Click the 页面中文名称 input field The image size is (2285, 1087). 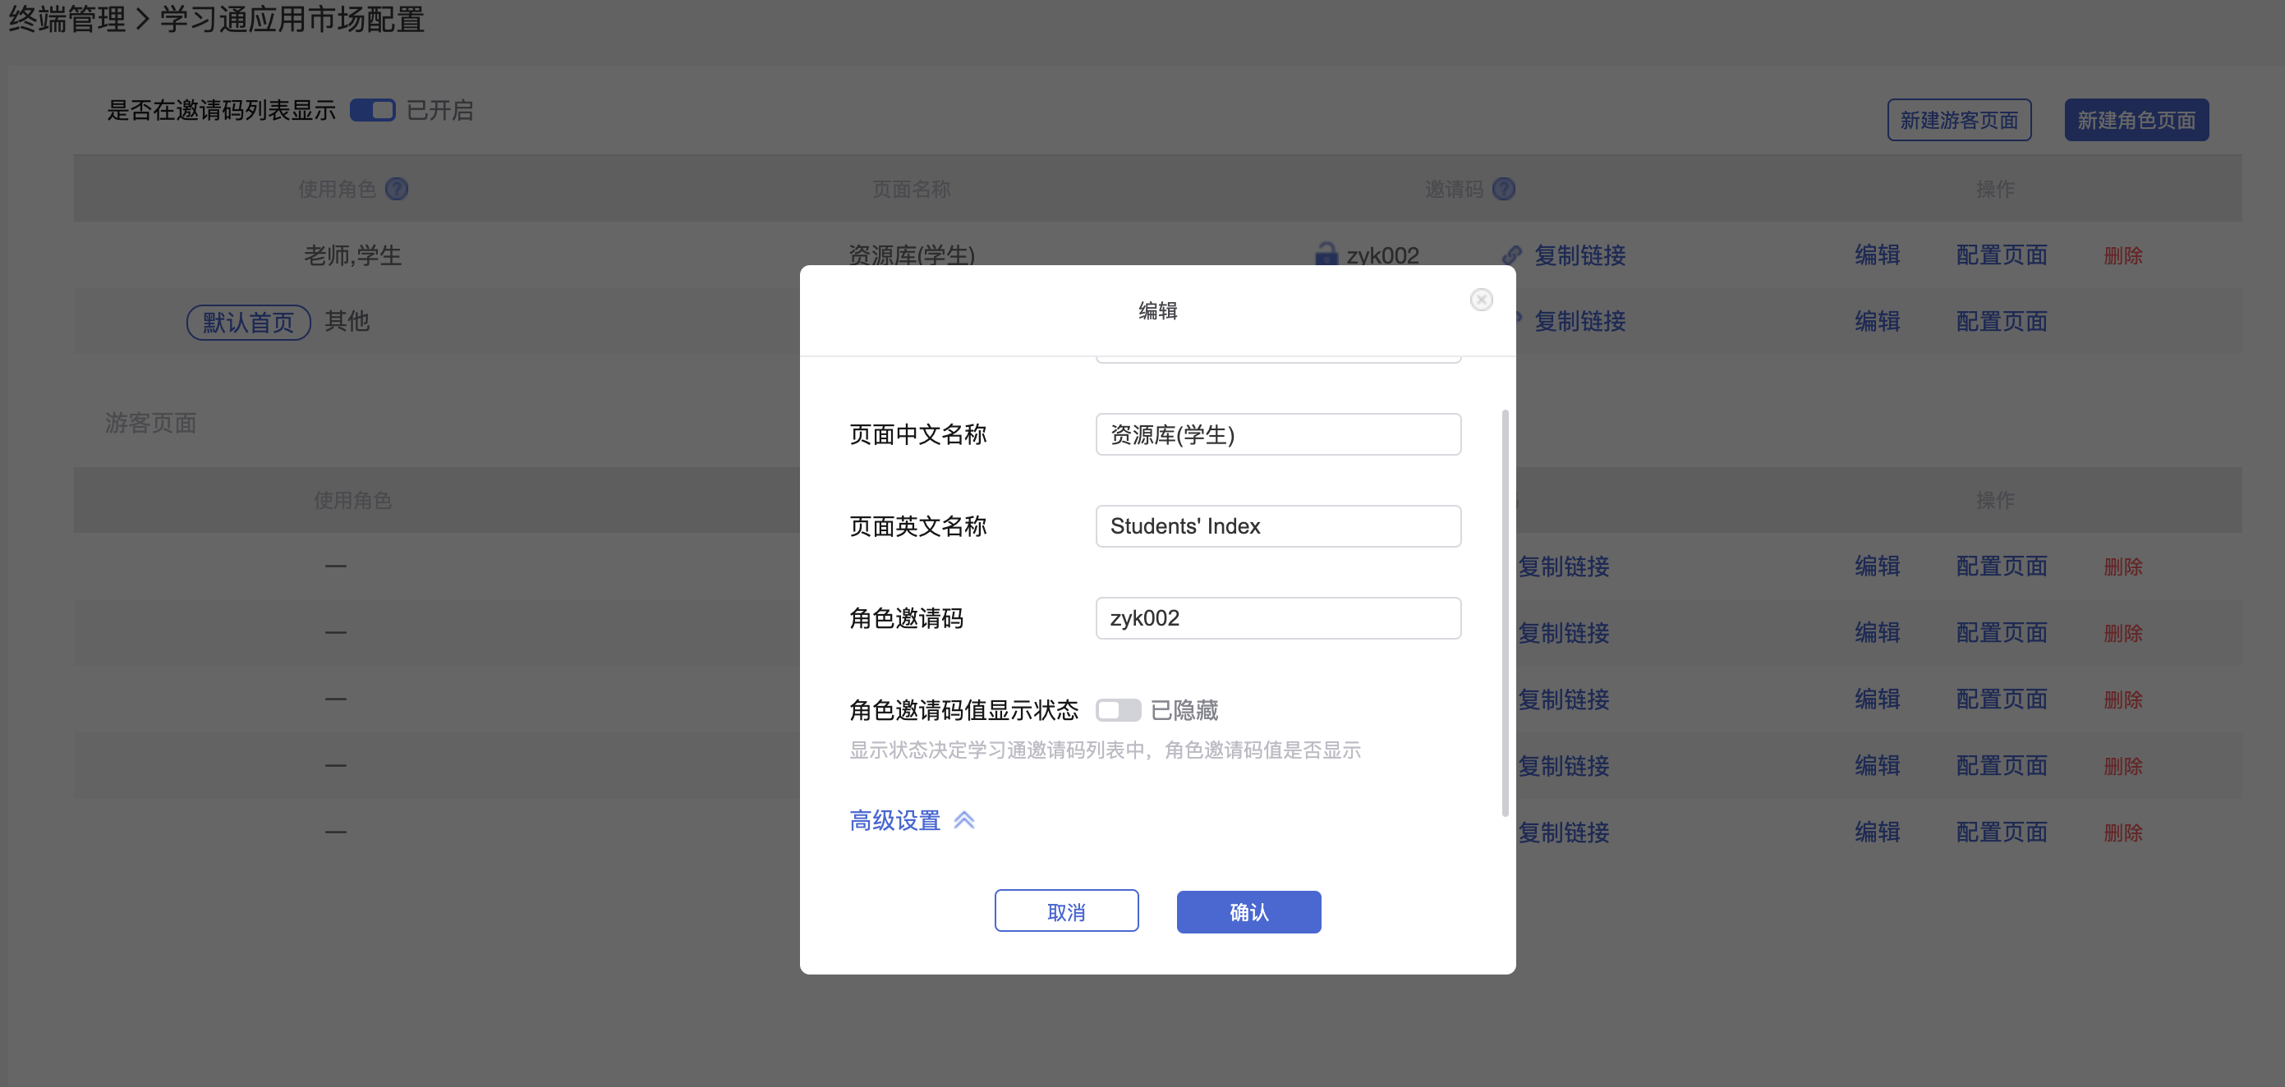coord(1277,434)
